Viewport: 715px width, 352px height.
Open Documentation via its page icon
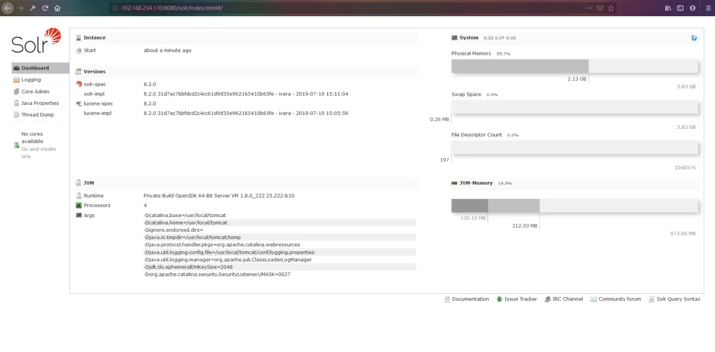tap(447, 299)
